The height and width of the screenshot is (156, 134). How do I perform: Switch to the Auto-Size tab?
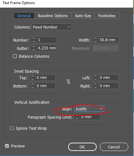[83, 16]
